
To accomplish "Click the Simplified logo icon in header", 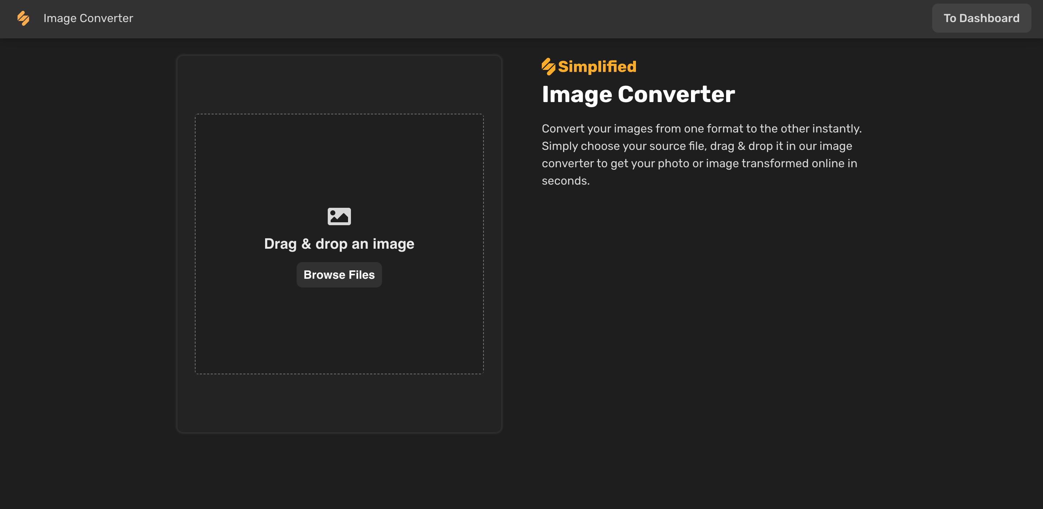I will (24, 18).
